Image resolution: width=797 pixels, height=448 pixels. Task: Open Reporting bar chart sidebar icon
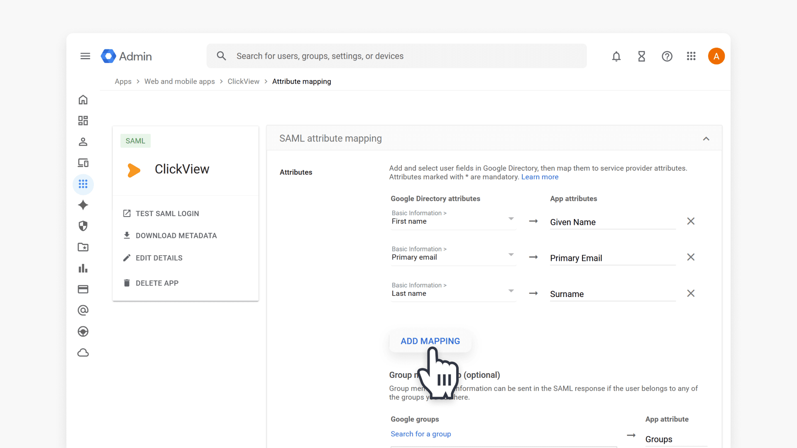tap(83, 268)
